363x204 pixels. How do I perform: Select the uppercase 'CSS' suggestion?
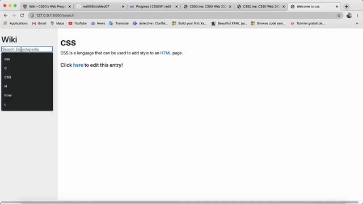click(27, 77)
